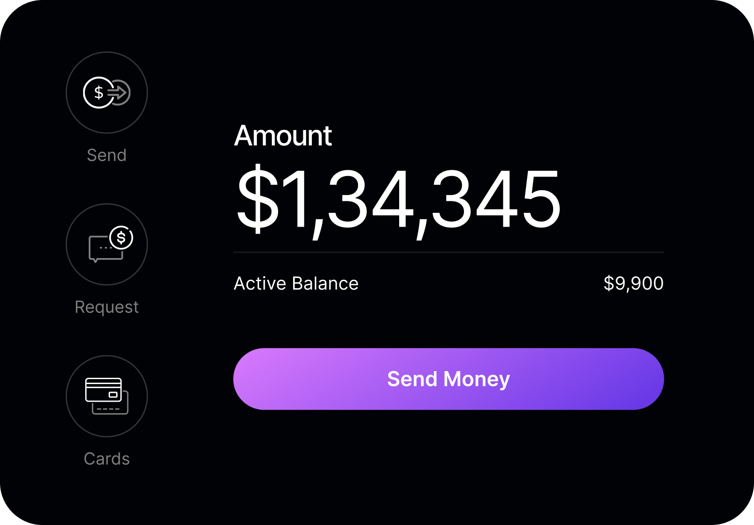Click the dollar coin inside the Send icon
The image size is (754, 525).
(x=98, y=93)
